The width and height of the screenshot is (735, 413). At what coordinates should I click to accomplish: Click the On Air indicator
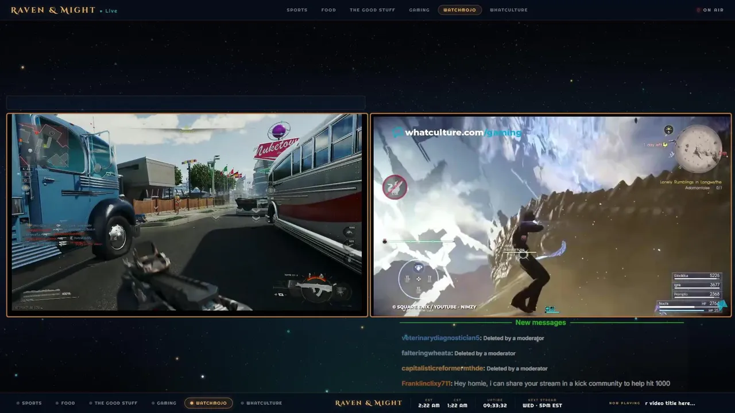(x=710, y=10)
